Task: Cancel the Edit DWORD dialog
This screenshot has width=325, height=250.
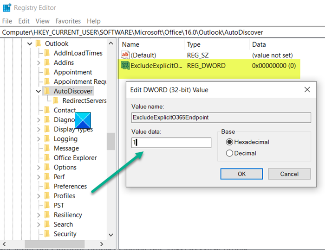Action: (289, 174)
